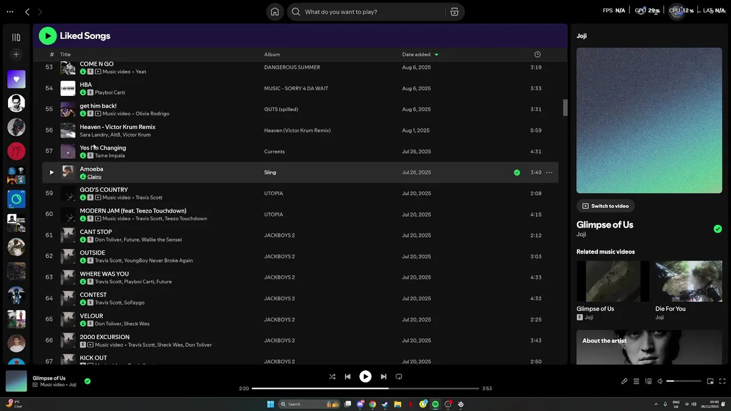Open Olivia Rodrigo artist link
Screen dimensions: 731x411
pyautogui.click(x=152, y=114)
